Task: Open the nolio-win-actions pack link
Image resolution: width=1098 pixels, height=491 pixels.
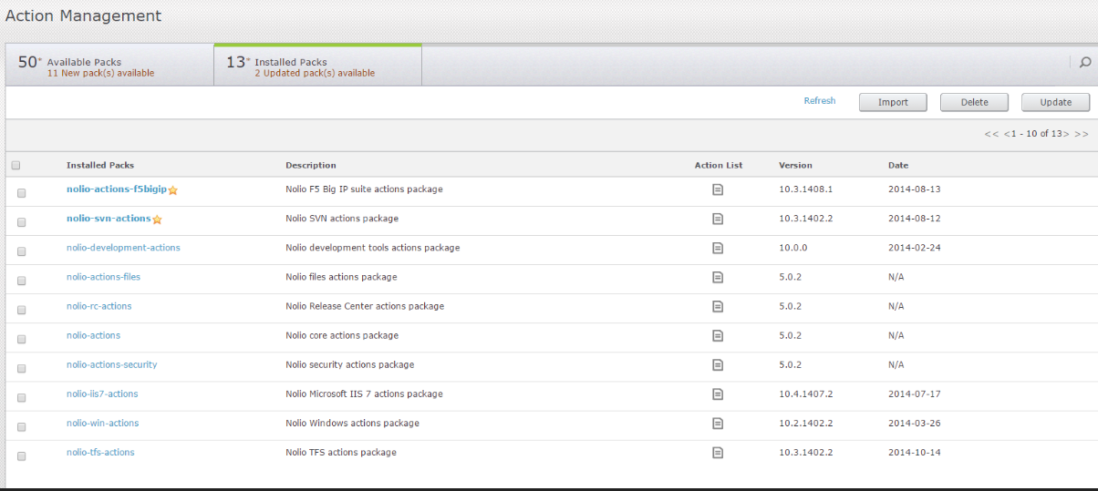Action: (102, 424)
